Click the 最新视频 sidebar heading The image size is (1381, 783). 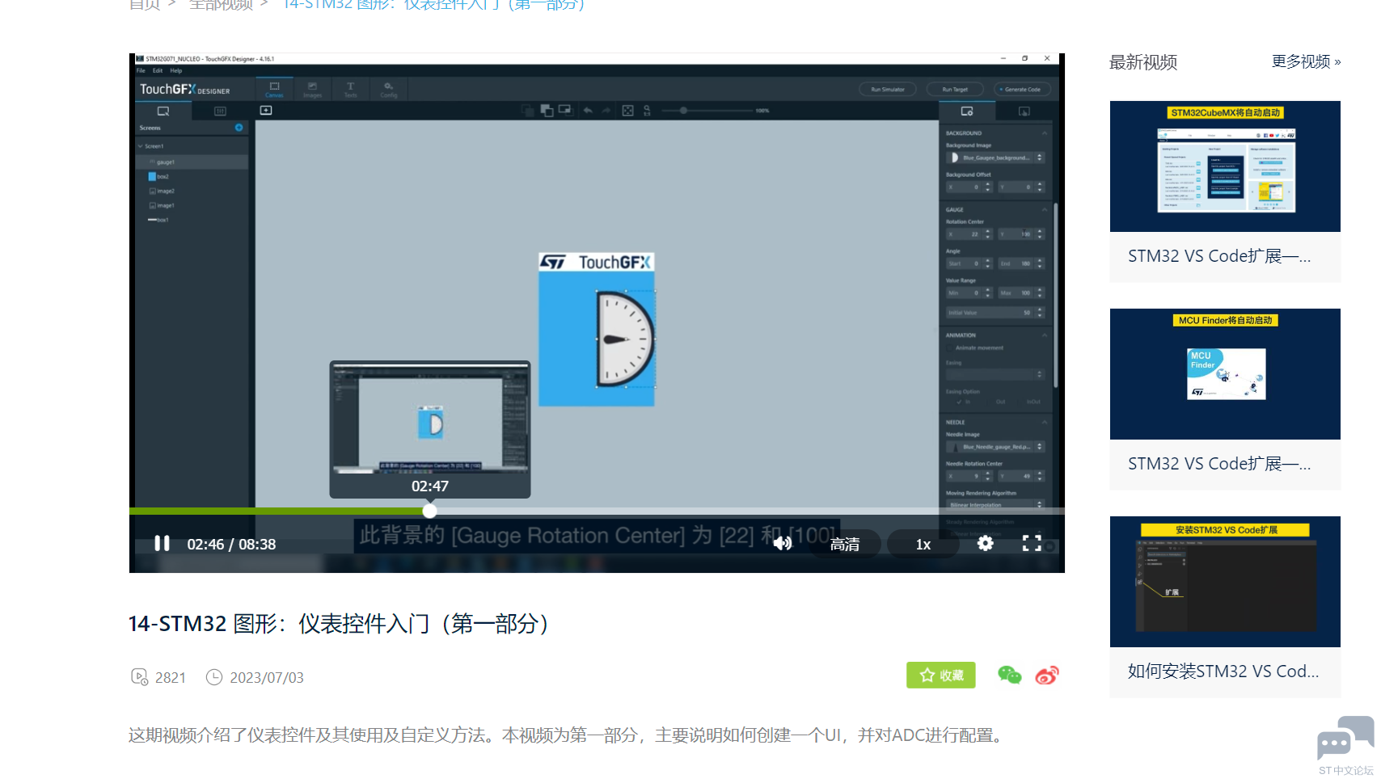tap(1143, 62)
